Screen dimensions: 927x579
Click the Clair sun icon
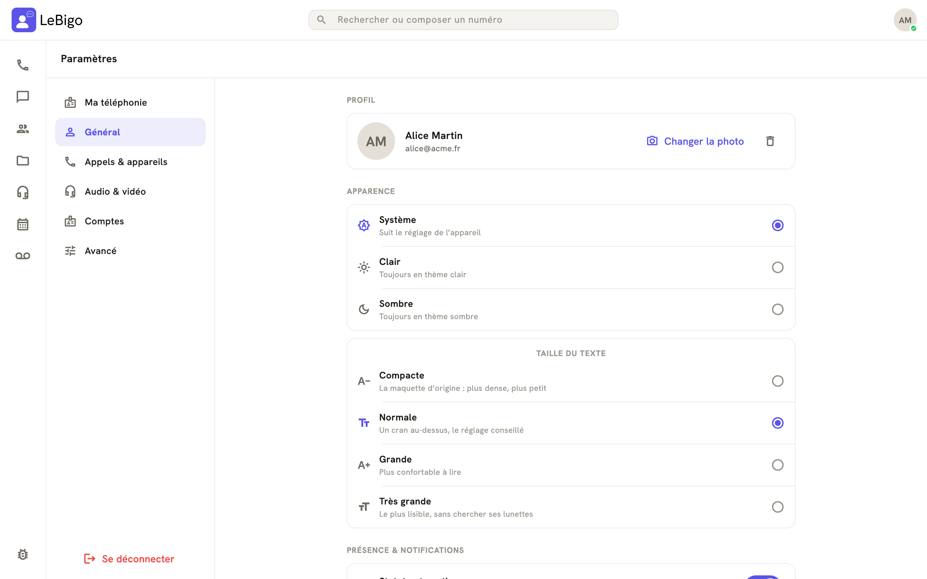click(364, 267)
